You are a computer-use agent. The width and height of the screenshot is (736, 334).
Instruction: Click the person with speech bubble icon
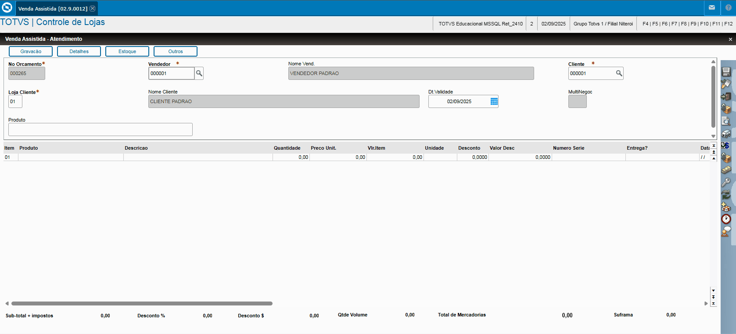[726, 231]
